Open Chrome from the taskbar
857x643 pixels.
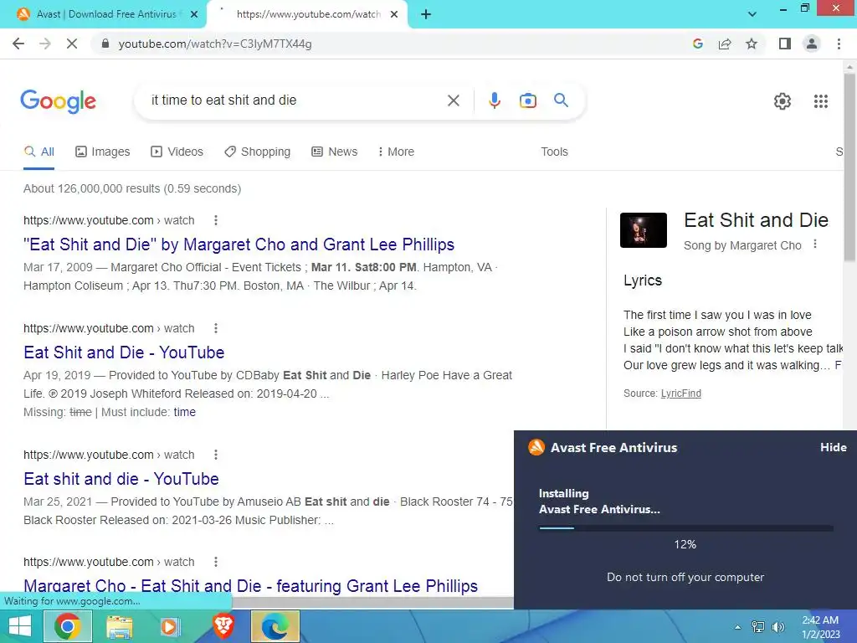click(68, 626)
